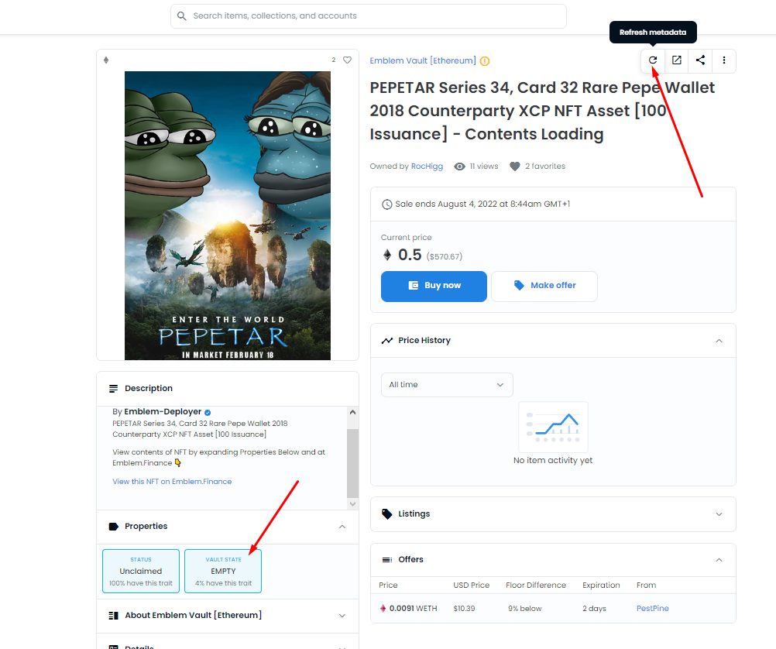Collapse the Properties section
The width and height of the screenshot is (776, 649).
click(342, 526)
